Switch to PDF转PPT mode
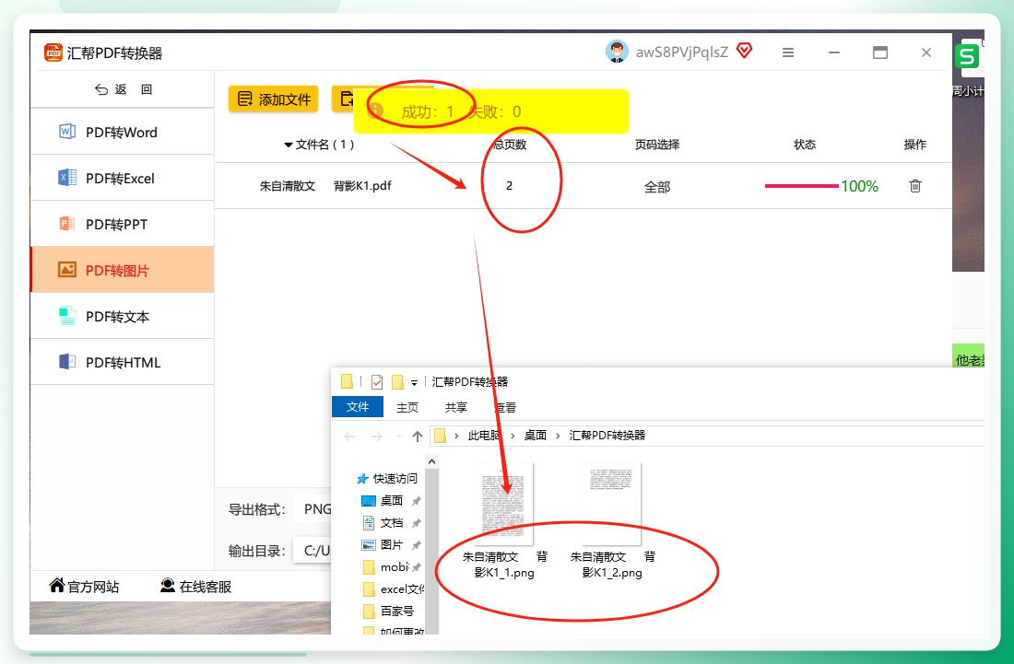 point(122,224)
